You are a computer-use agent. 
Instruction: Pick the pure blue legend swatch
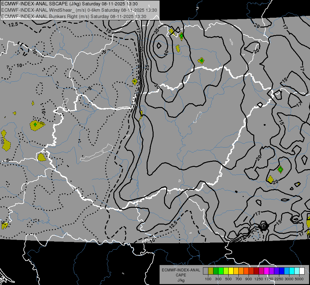point(282,271)
